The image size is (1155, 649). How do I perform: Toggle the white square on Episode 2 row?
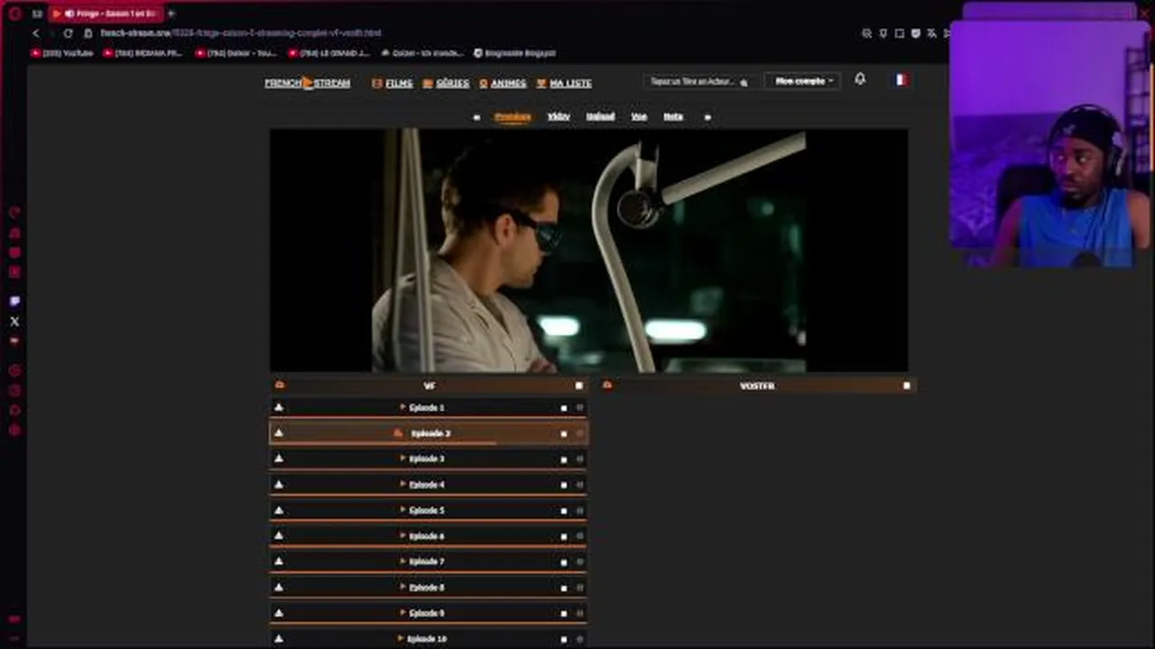tap(564, 434)
